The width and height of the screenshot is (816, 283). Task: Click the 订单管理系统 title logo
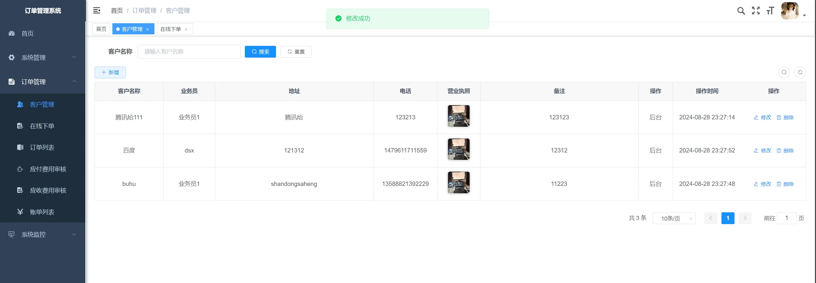tap(43, 11)
